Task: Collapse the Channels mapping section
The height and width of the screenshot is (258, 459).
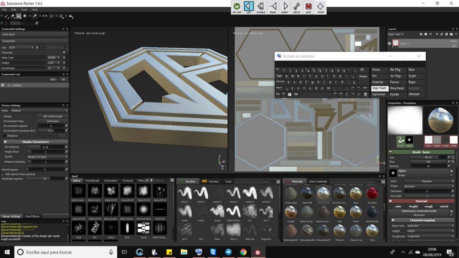Action: (x=393, y=220)
